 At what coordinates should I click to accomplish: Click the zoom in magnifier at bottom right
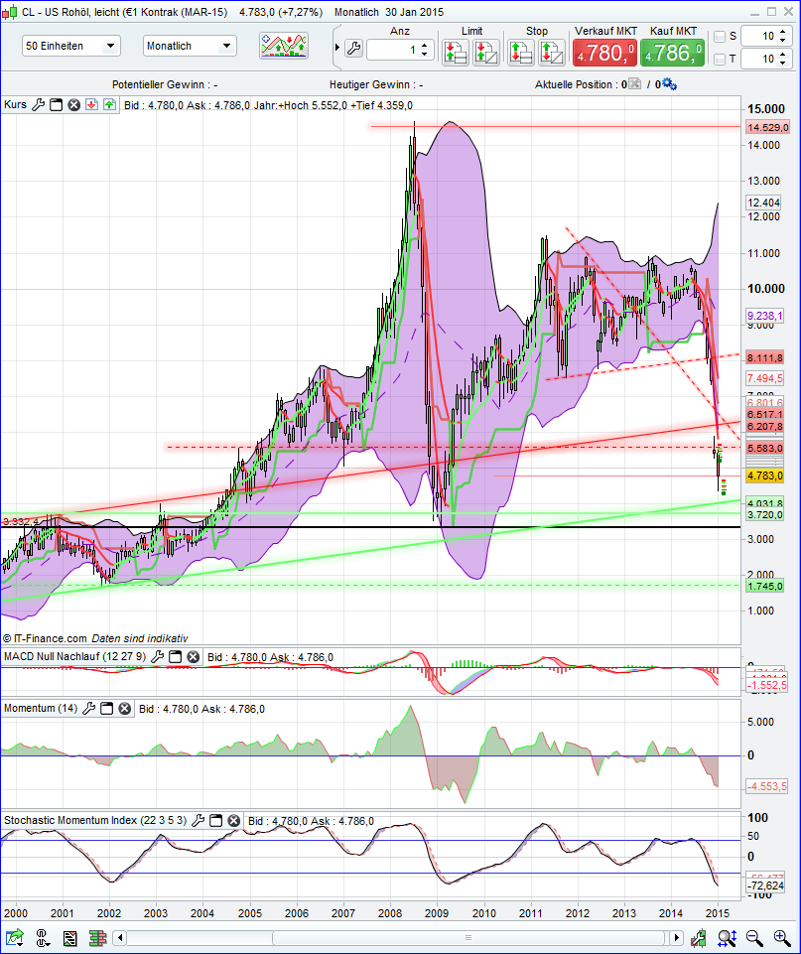pos(780,936)
